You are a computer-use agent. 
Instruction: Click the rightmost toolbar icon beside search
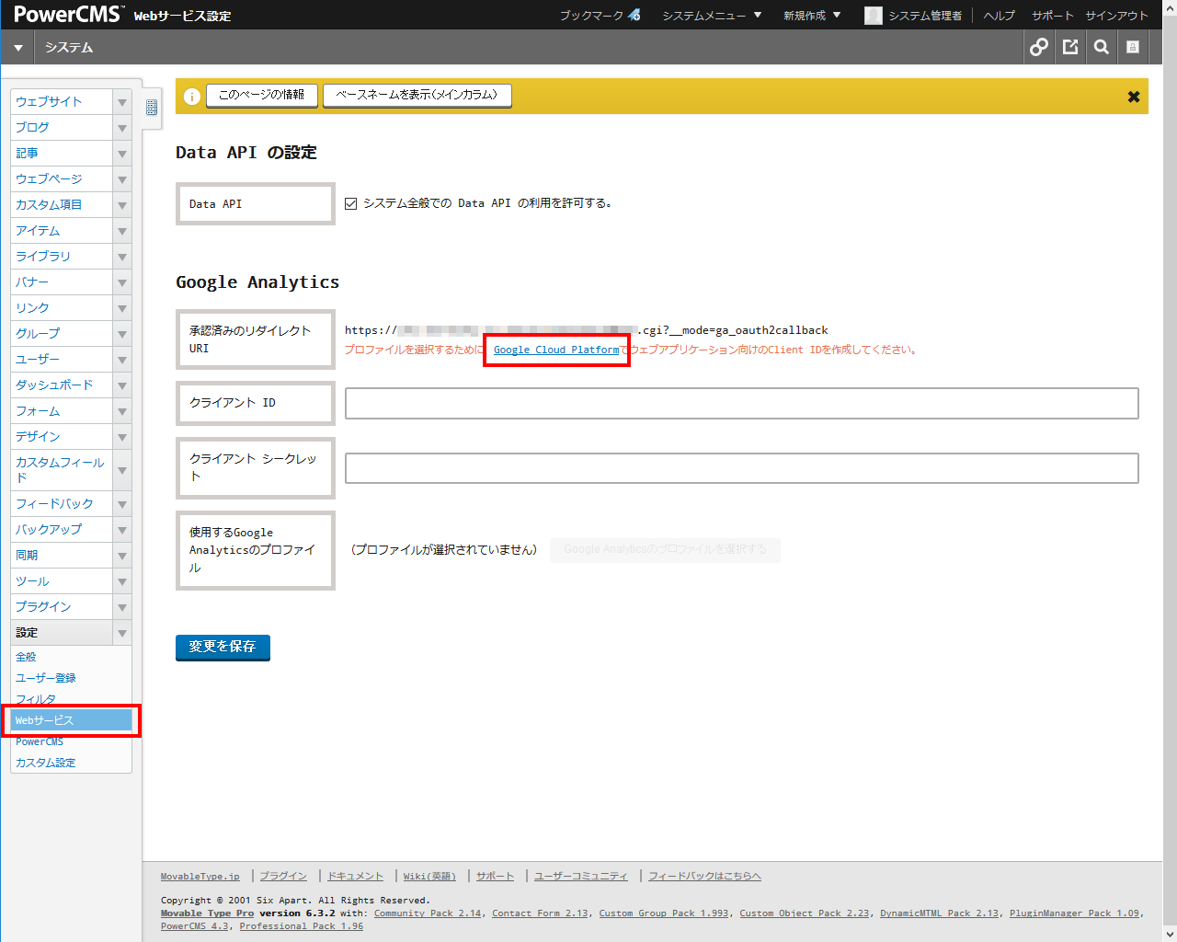[1133, 47]
